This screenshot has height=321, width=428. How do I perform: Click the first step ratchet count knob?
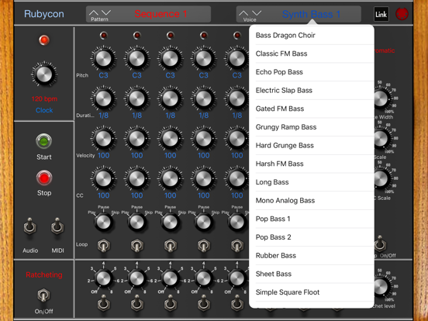103,278
